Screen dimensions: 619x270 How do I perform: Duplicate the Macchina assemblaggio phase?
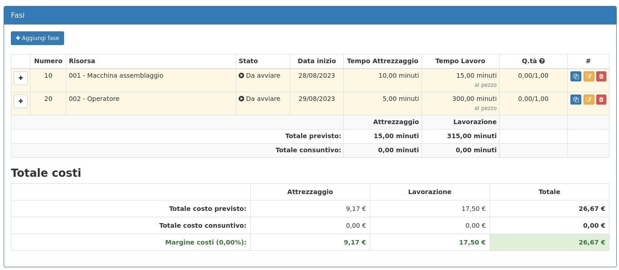pos(575,76)
